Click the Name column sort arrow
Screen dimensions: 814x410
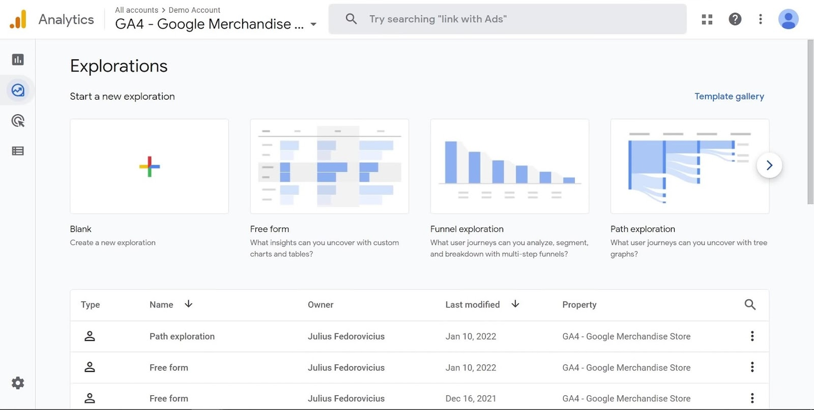(188, 304)
